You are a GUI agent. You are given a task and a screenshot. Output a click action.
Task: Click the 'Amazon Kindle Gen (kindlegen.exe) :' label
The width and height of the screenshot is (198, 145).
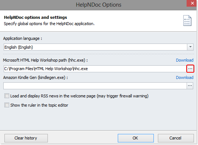35,77
